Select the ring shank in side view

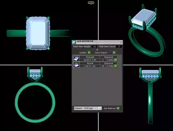[x=150, y=103]
